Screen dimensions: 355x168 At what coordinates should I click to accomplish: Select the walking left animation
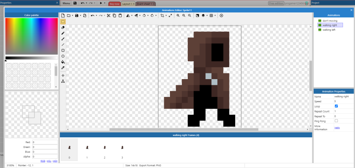pos(329,30)
